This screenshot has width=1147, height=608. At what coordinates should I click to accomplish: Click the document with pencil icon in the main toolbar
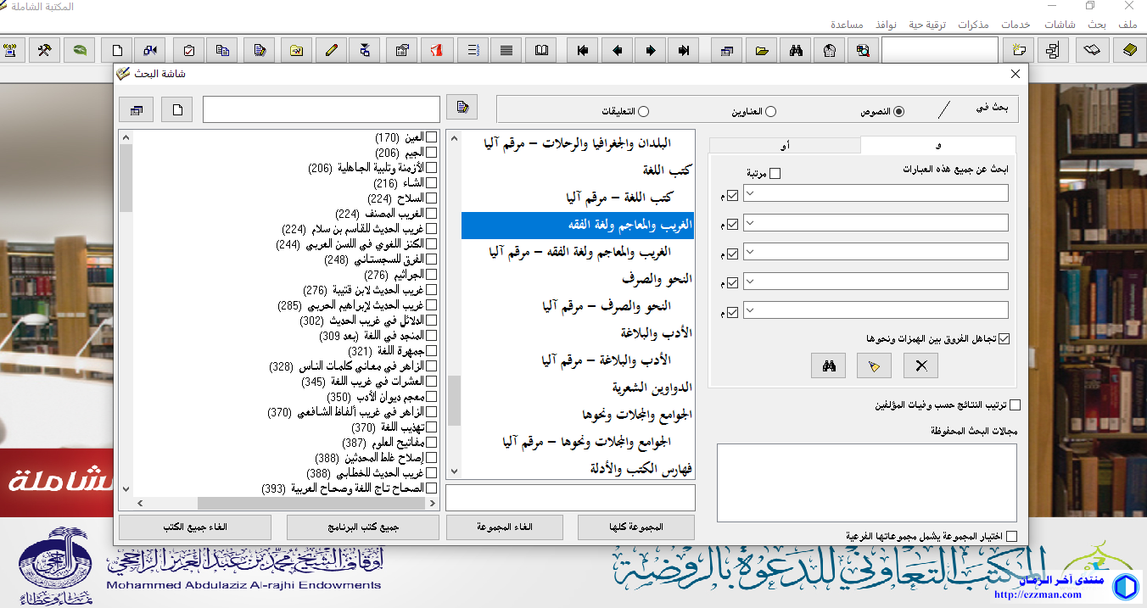(x=261, y=50)
